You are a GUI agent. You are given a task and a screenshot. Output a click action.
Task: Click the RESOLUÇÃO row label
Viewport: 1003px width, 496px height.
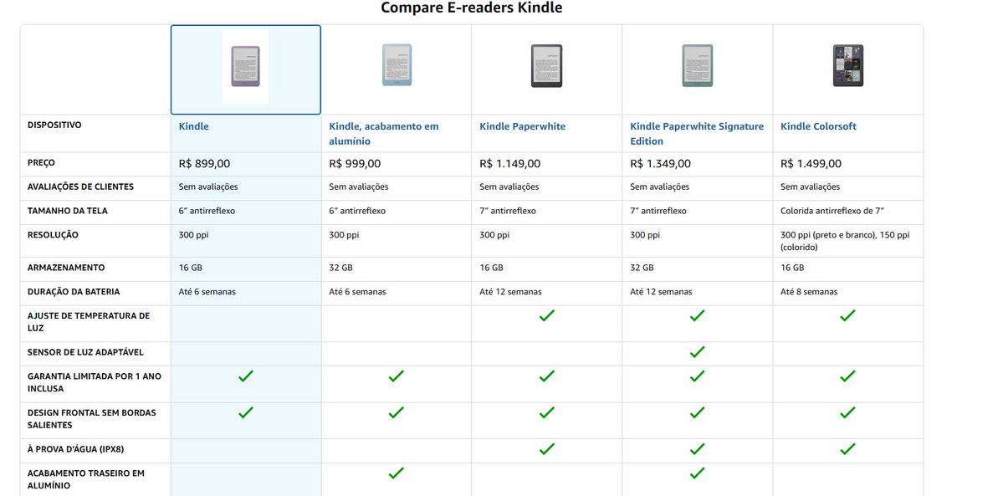53,235
